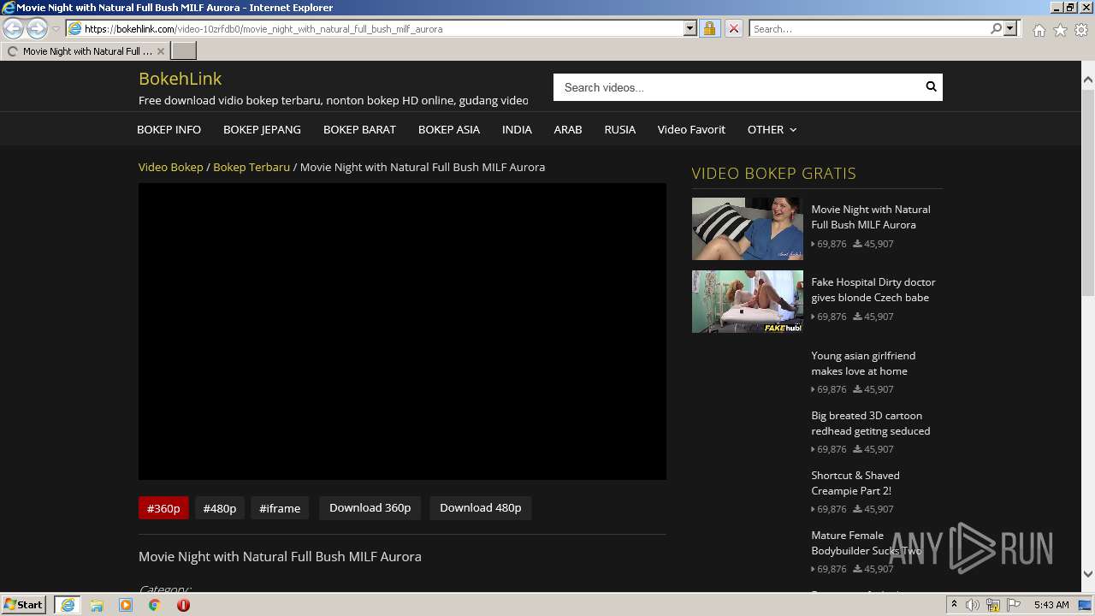Screen dimensions: 1095x616
Task: Open the BOKEP ASIA menu item
Action: click(448, 129)
